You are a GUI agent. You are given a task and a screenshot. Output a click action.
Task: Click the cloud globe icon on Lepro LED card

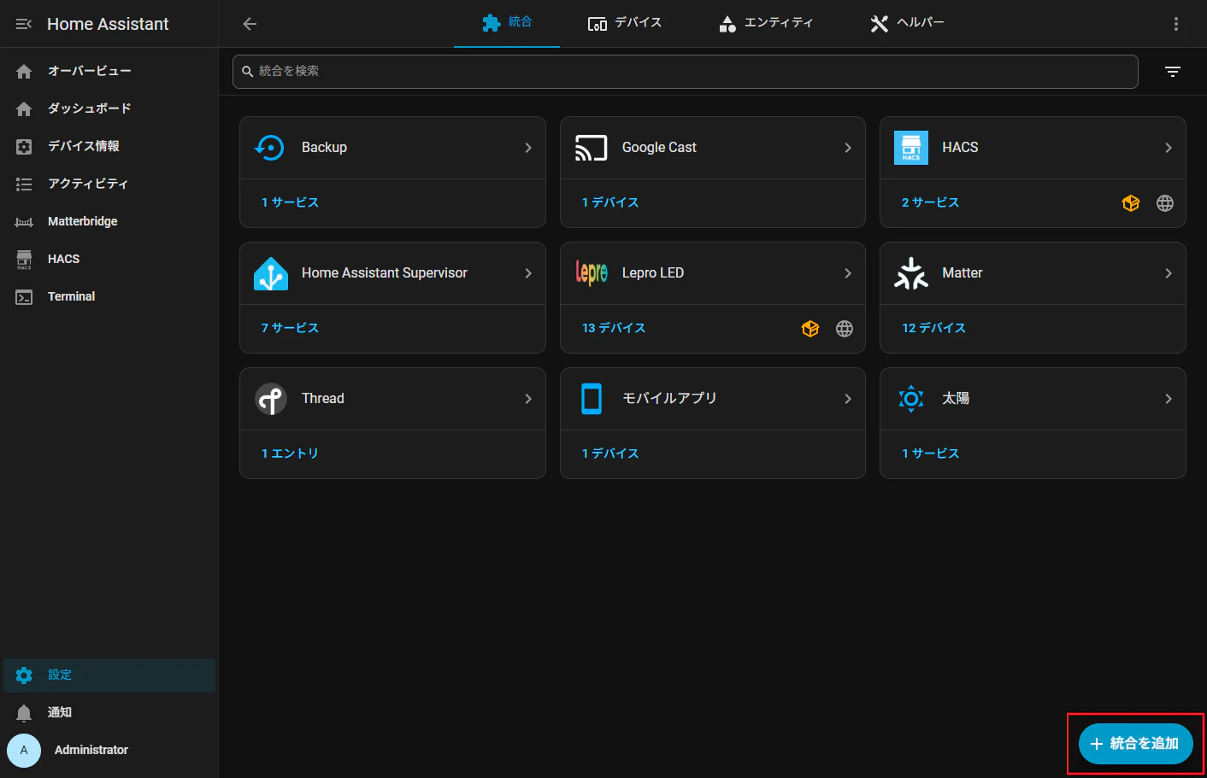[x=845, y=329]
